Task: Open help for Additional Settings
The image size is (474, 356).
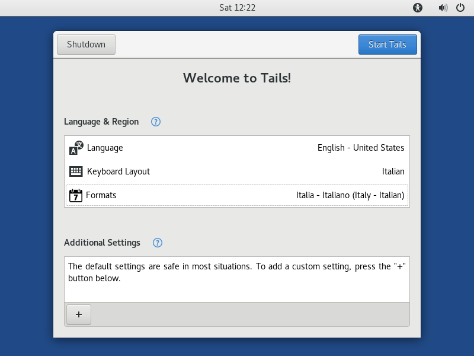Action: pyautogui.click(x=158, y=243)
